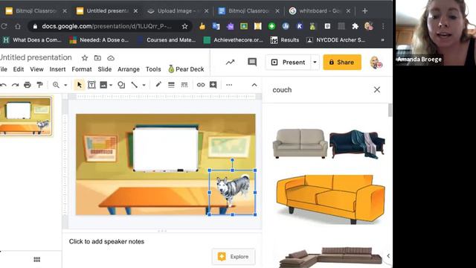Open the Present options dropdown arrow

(315, 63)
